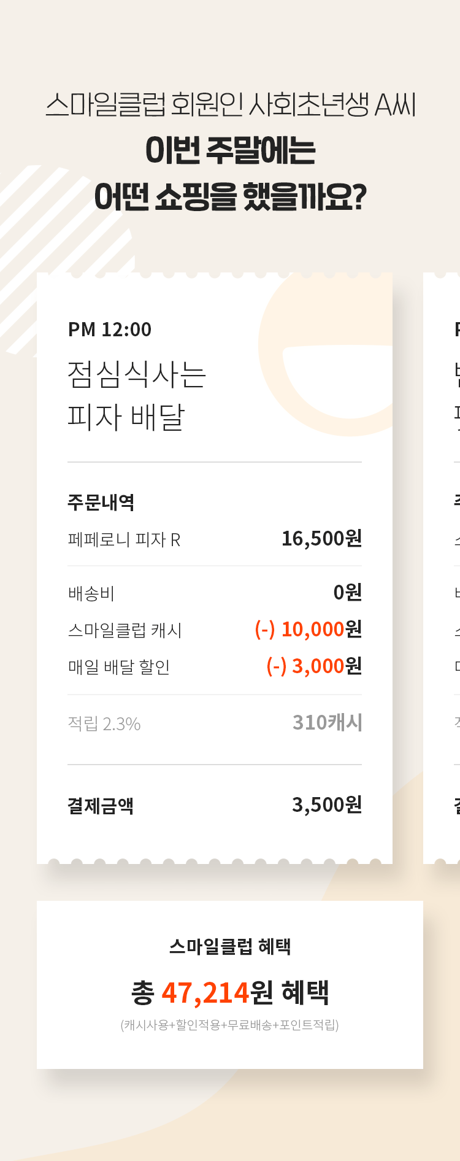Click the (-) 10,000원 cash discount amount
This screenshot has width=460, height=1161.
pos(308,630)
